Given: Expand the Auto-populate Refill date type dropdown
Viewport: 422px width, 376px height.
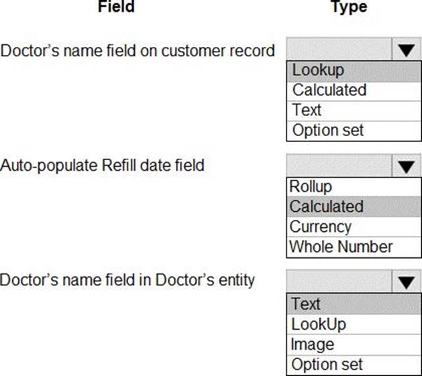Looking at the screenshot, I should [x=405, y=166].
